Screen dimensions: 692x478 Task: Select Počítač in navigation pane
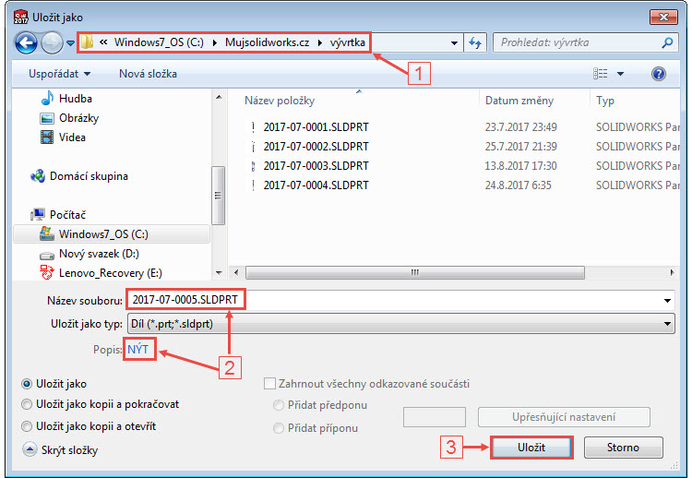point(67,214)
